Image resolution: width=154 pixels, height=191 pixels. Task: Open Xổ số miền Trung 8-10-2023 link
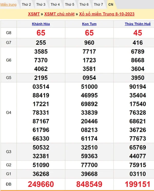pos(107,14)
